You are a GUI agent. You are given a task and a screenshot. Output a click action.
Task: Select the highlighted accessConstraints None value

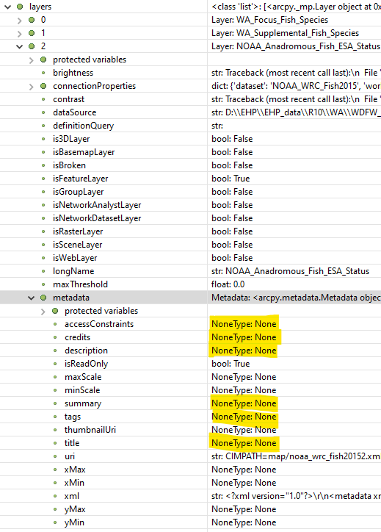coord(244,324)
